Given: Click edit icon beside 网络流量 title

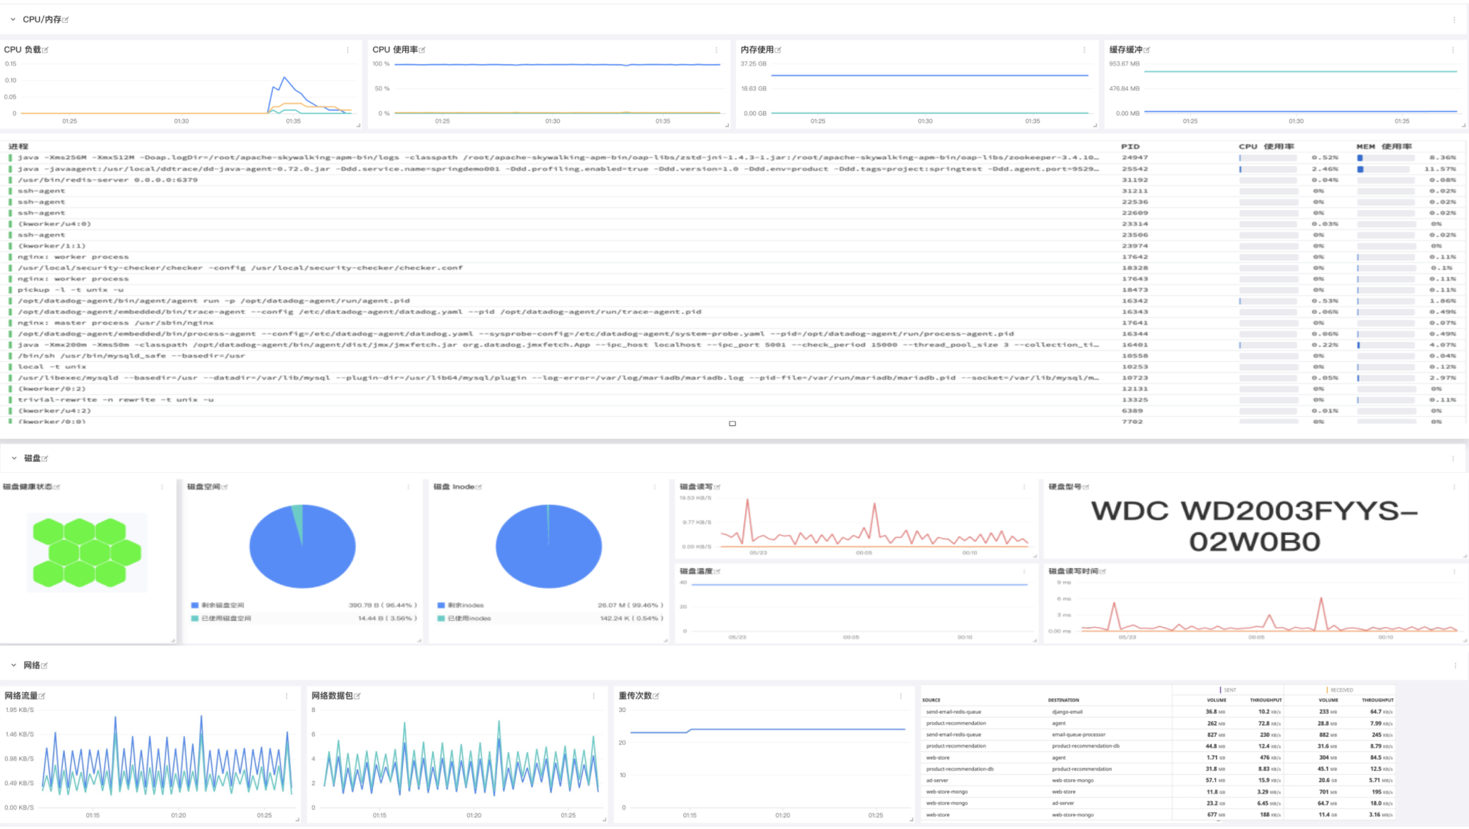Looking at the screenshot, I should pyautogui.click(x=42, y=696).
